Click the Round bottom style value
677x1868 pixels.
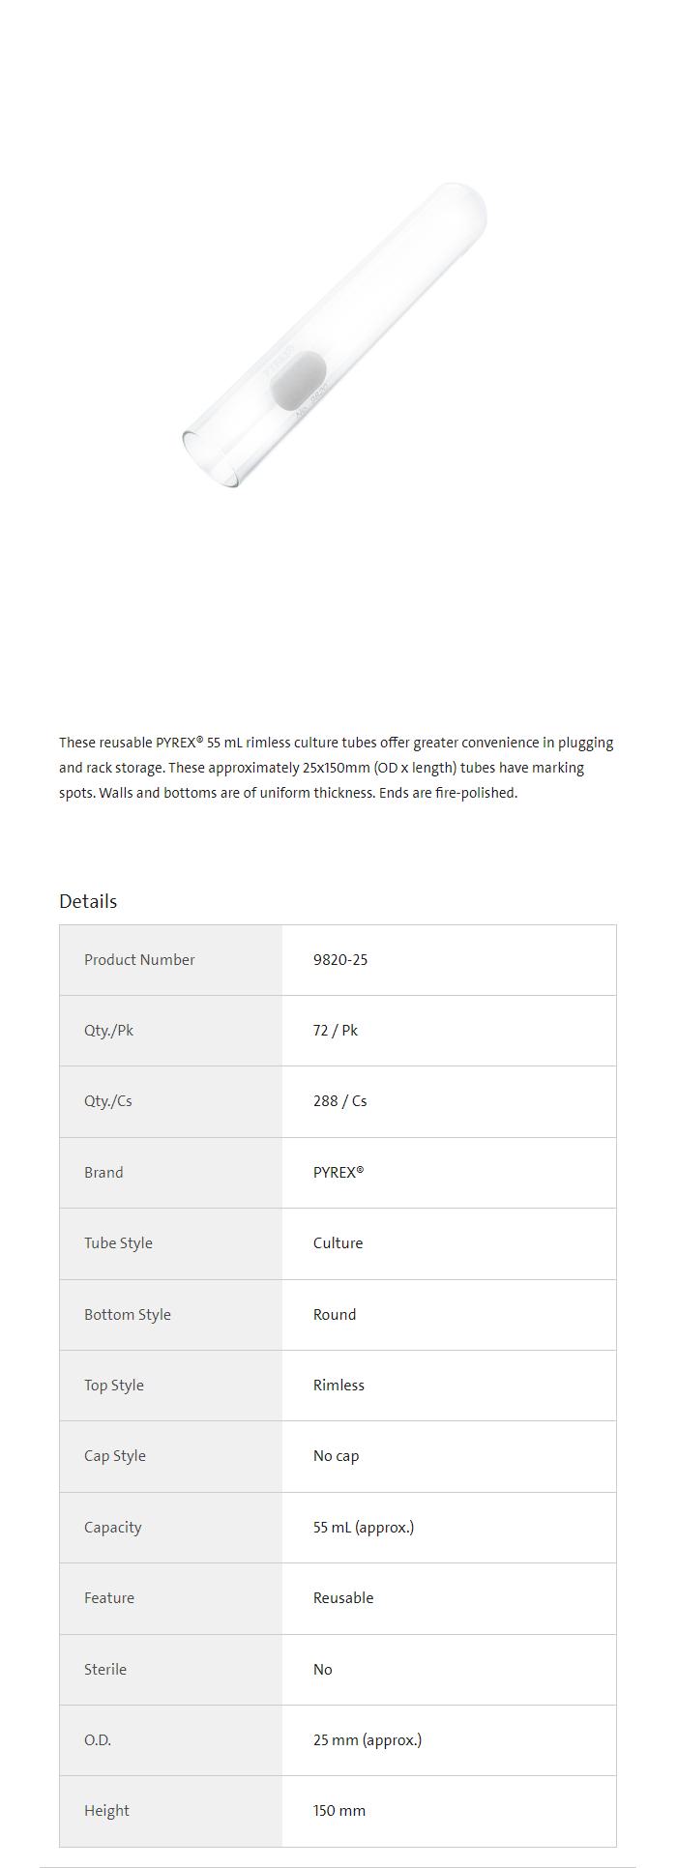point(335,1315)
